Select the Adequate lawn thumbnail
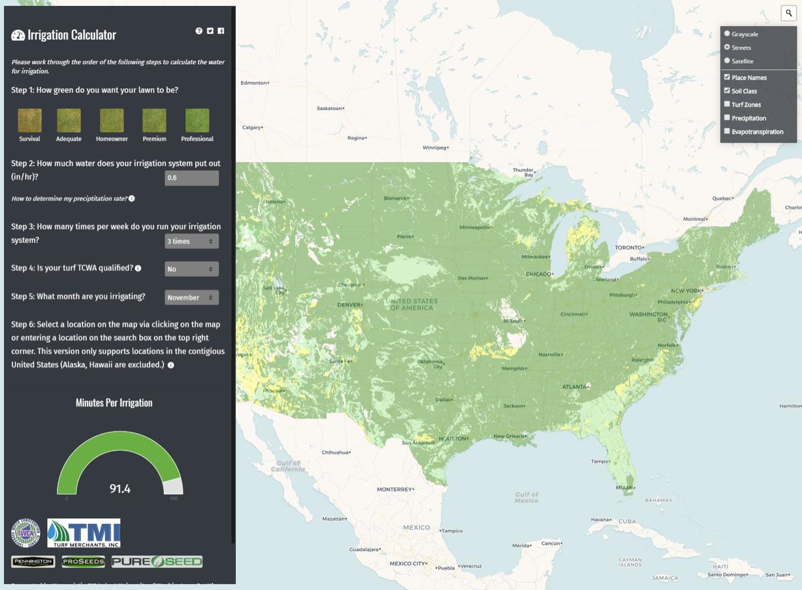 tap(69, 121)
